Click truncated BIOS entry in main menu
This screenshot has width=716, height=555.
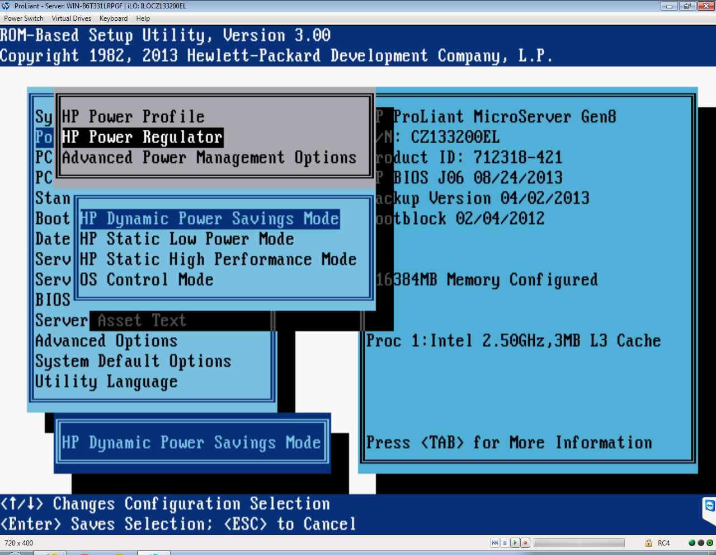click(x=53, y=300)
